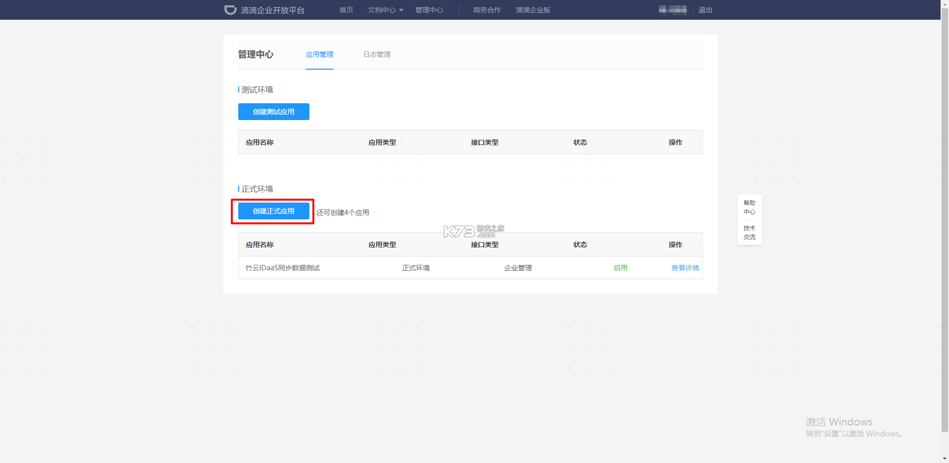This screenshot has width=949, height=463.
Task: Click the 创建测试应用 button
Action: 274,112
